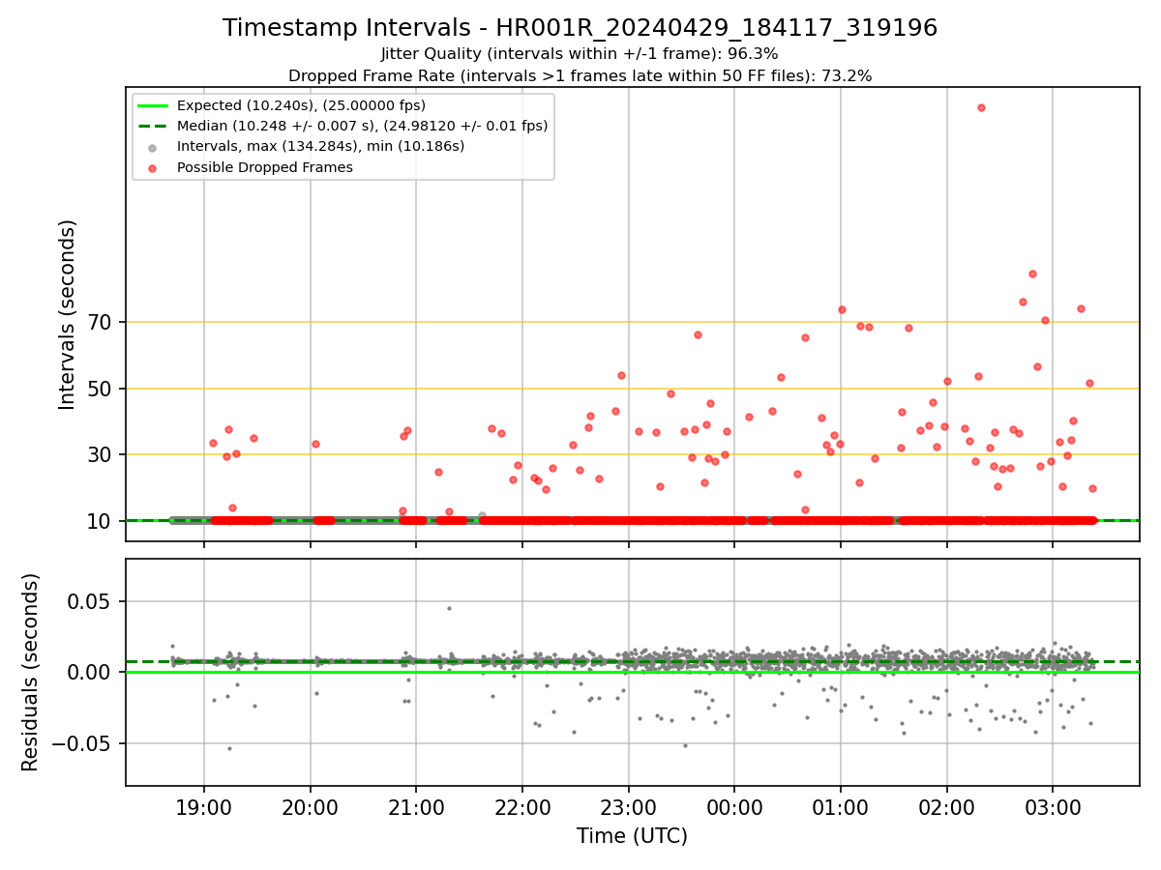Image resolution: width=1161 pixels, height=870 pixels.
Task: Pick the solid green Expected line sample in legend
Action: [x=154, y=105]
